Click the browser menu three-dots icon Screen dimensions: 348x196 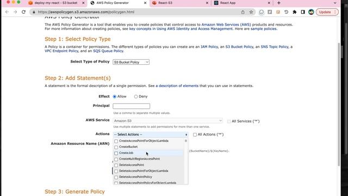tap(335, 12)
